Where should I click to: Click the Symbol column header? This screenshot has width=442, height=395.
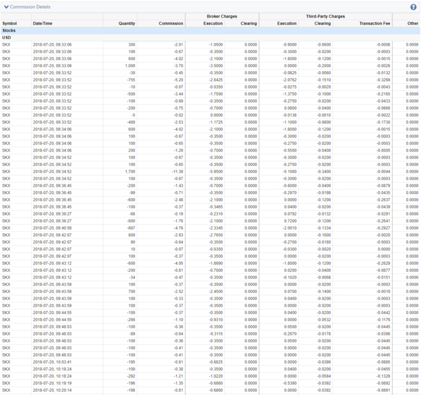tap(11, 23)
